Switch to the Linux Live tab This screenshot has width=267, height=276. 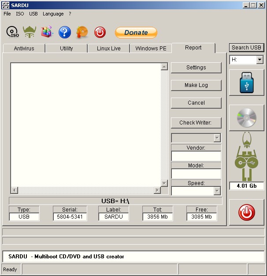tap(109, 49)
